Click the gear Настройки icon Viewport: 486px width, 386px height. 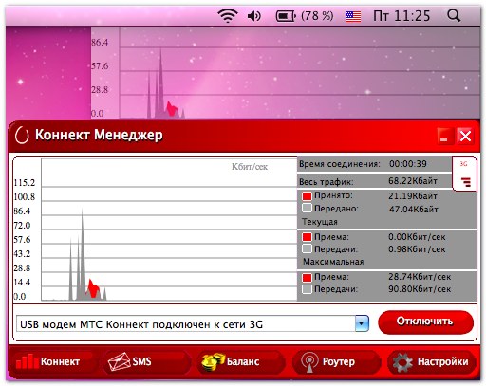point(402,362)
